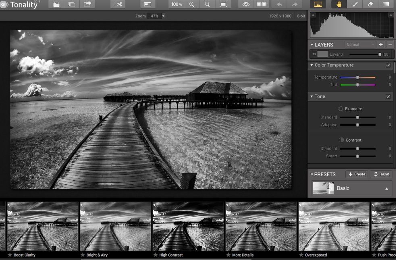This screenshot has width=403, height=267.
Task: Favorite the Overexposed preset star
Action: pos(301,255)
